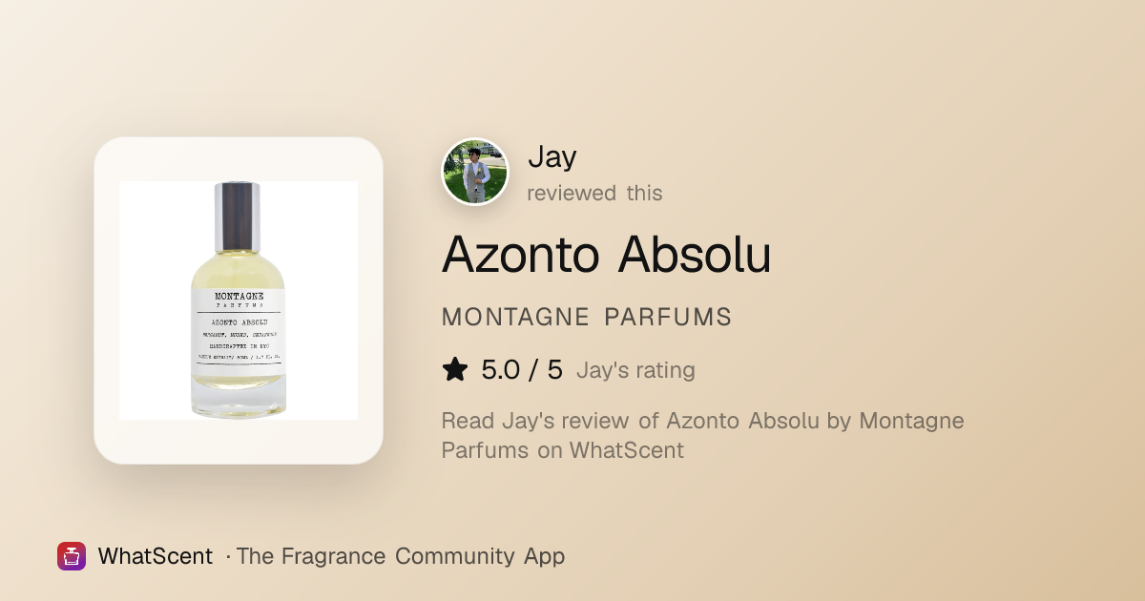This screenshot has height=601, width=1145.
Task: Click the 'HANDCRAFTED IN NYC' line on the label
Action: tap(238, 344)
